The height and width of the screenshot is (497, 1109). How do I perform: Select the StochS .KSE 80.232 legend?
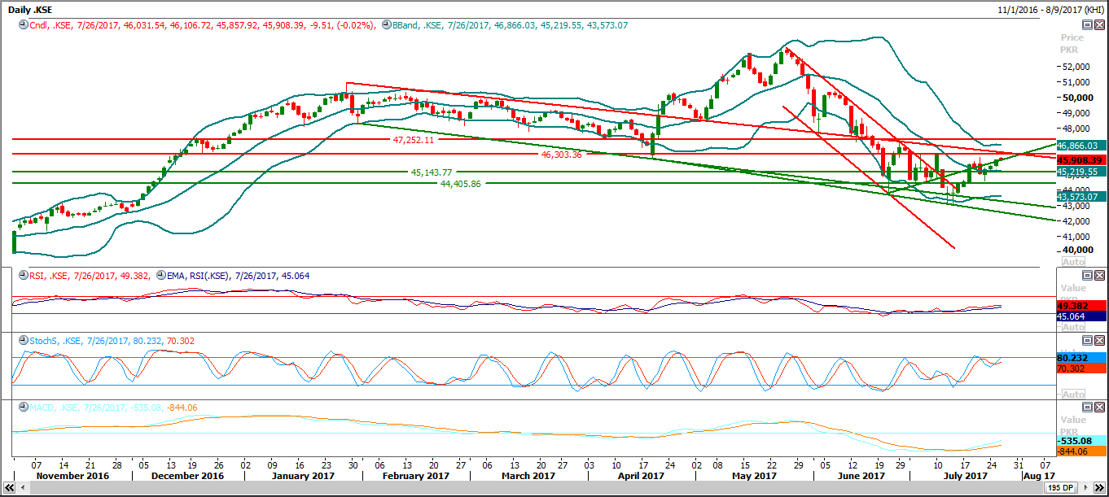tap(111, 341)
